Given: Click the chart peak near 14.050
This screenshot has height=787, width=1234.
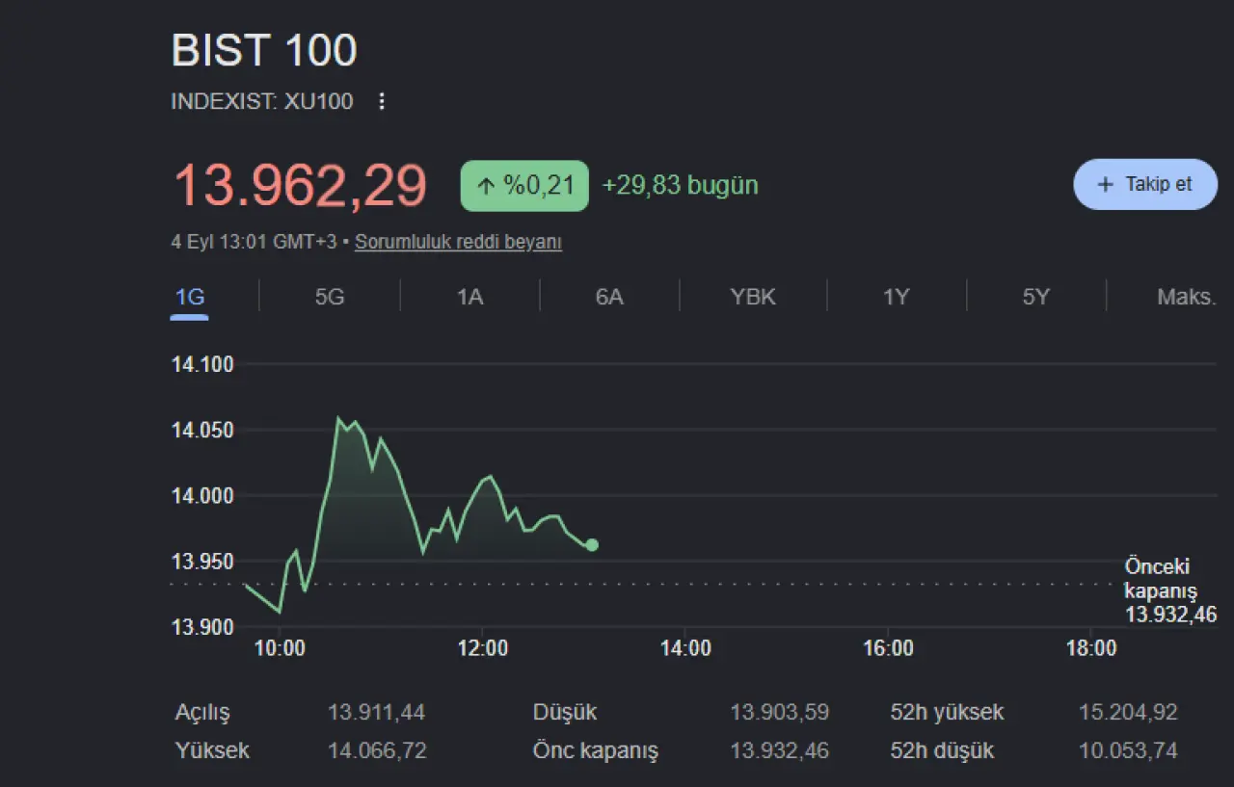Looking at the screenshot, I should pos(338,418).
